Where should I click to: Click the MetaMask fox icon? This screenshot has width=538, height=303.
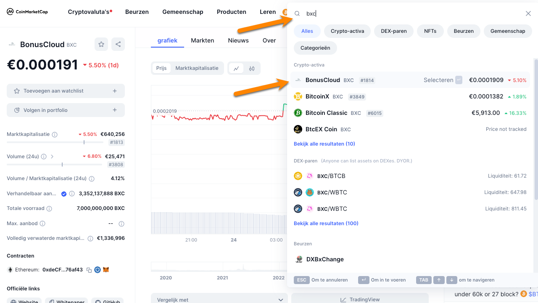[x=106, y=270]
